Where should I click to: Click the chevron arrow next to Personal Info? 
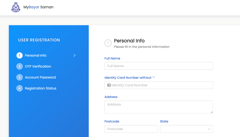74,55
